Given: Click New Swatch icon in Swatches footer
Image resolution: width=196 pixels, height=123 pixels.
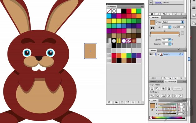Looking at the screenshot, I should click(x=133, y=102).
